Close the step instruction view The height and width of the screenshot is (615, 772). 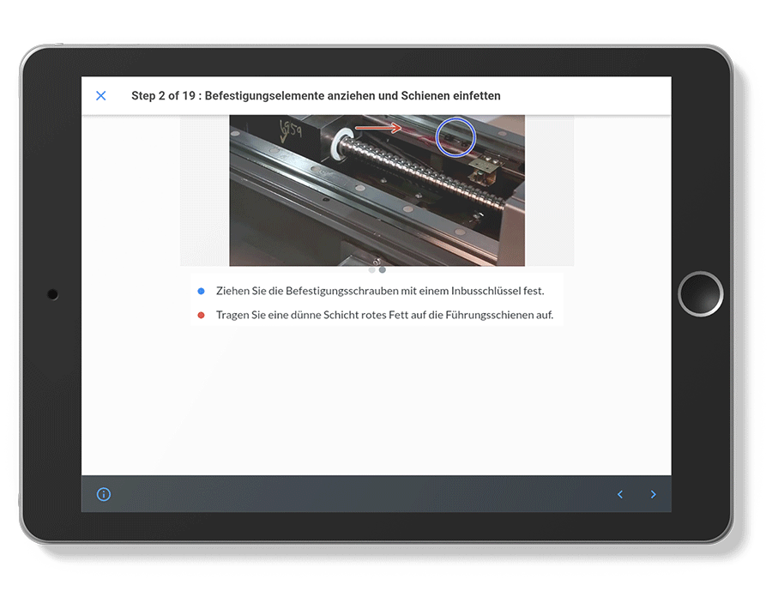click(x=101, y=96)
